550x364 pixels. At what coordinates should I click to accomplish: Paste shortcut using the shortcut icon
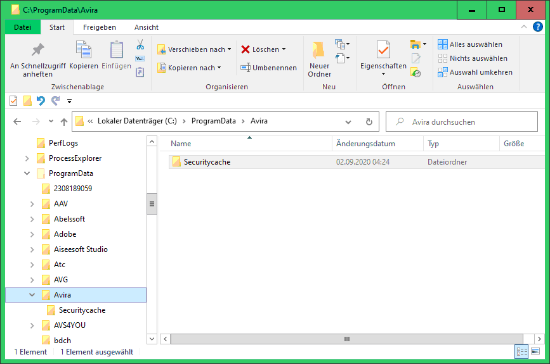140,72
